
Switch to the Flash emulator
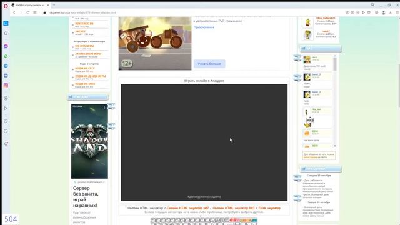(269, 208)
